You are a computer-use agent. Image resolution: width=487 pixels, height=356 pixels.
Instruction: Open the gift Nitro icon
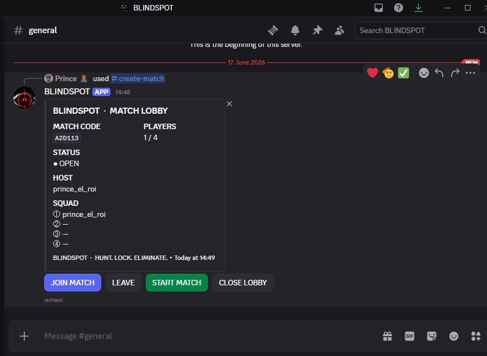click(387, 336)
